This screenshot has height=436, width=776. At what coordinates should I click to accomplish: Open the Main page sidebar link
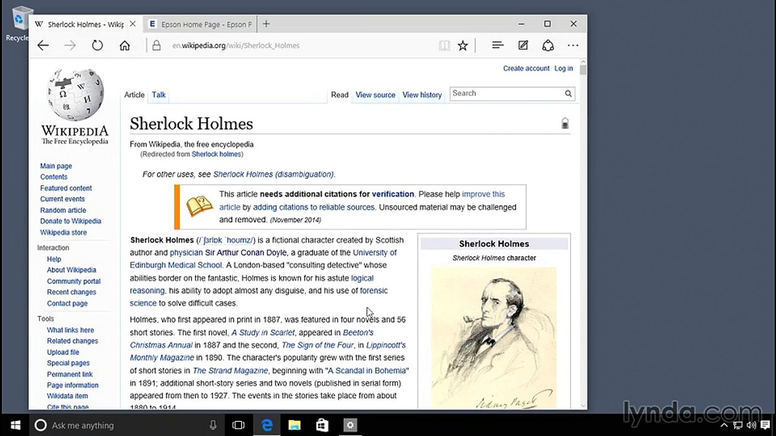[x=56, y=166]
